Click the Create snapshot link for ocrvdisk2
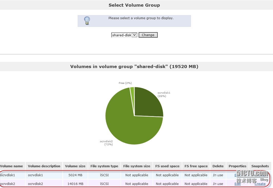The height and width of the screenshot is (188, 273). click(x=260, y=184)
